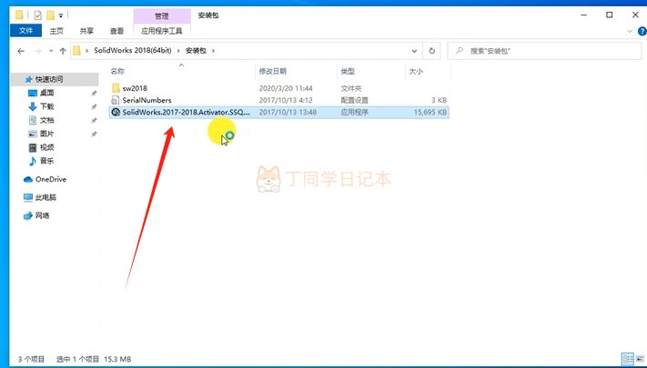Open OneDrive in navigation pane
647x368 pixels.
click(50, 179)
